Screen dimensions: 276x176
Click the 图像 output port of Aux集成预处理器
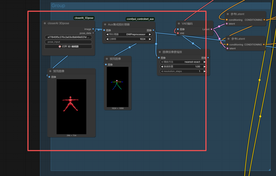(x=154, y=30)
